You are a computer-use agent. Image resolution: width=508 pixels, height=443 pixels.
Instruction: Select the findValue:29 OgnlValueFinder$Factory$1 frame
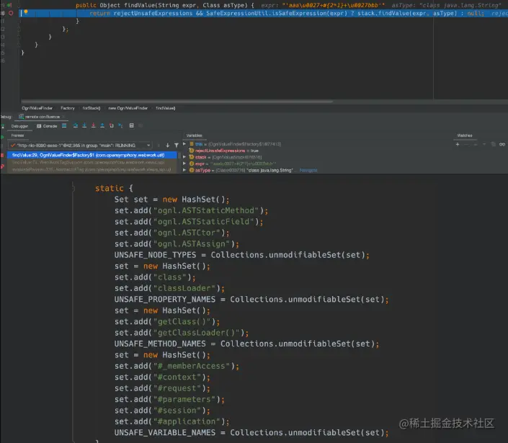coord(92,155)
